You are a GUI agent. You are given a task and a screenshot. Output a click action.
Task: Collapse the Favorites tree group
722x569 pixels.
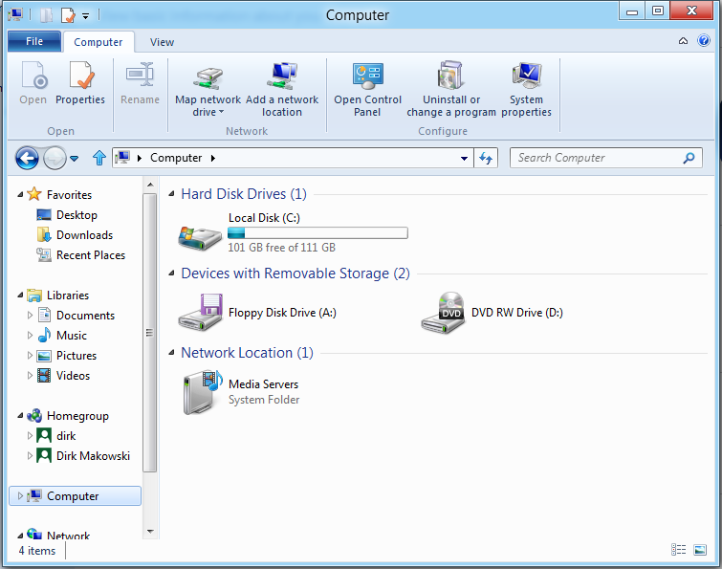point(20,195)
